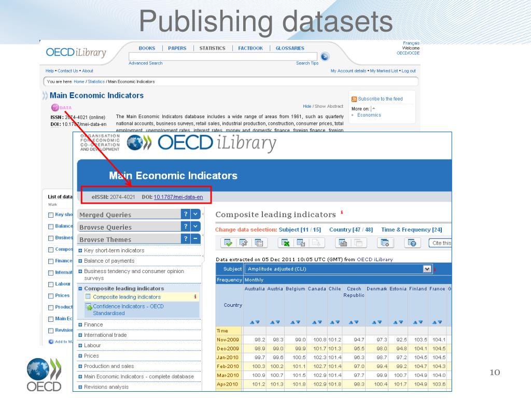The image size is (531, 398).
Task: Open help for Merged Queries panel
Action: tap(185, 214)
